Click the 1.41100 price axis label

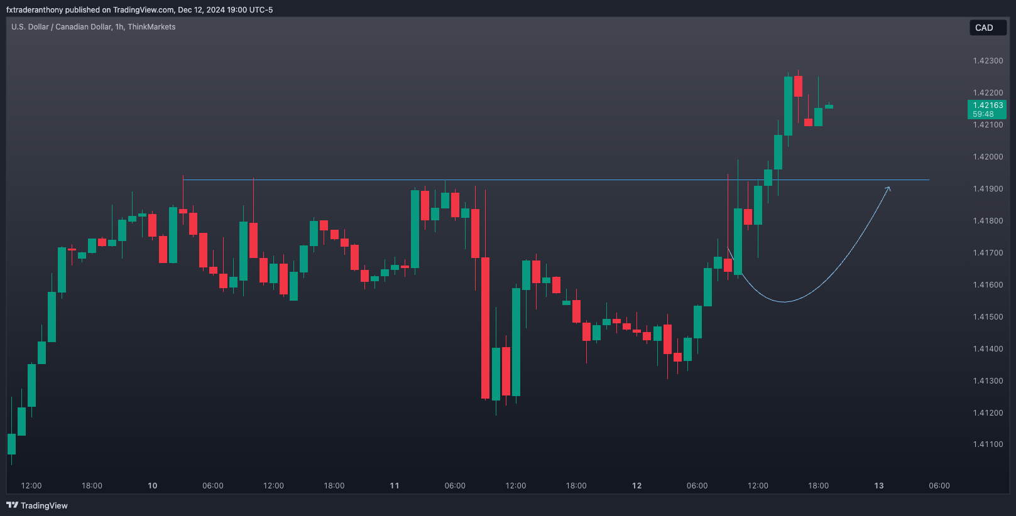pos(988,444)
